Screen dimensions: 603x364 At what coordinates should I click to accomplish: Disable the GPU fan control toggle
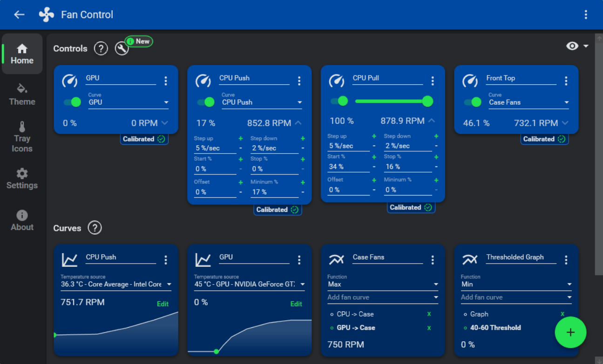point(72,101)
